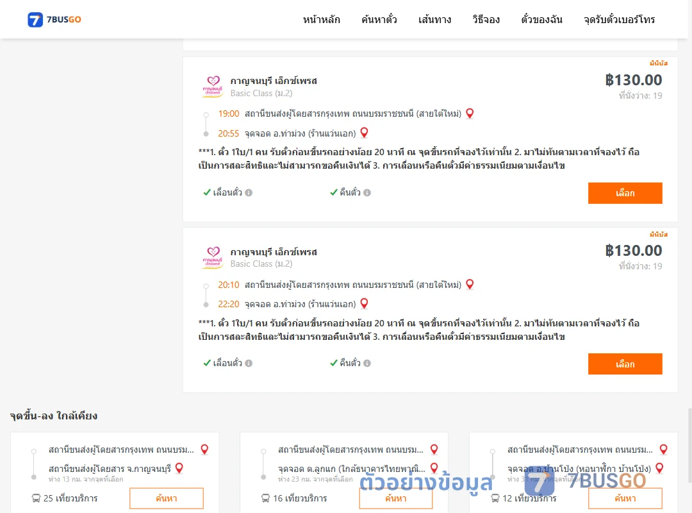Open map pin for origin in อ.บ้านโป่ง card
692x513 pixels.
tap(663, 450)
